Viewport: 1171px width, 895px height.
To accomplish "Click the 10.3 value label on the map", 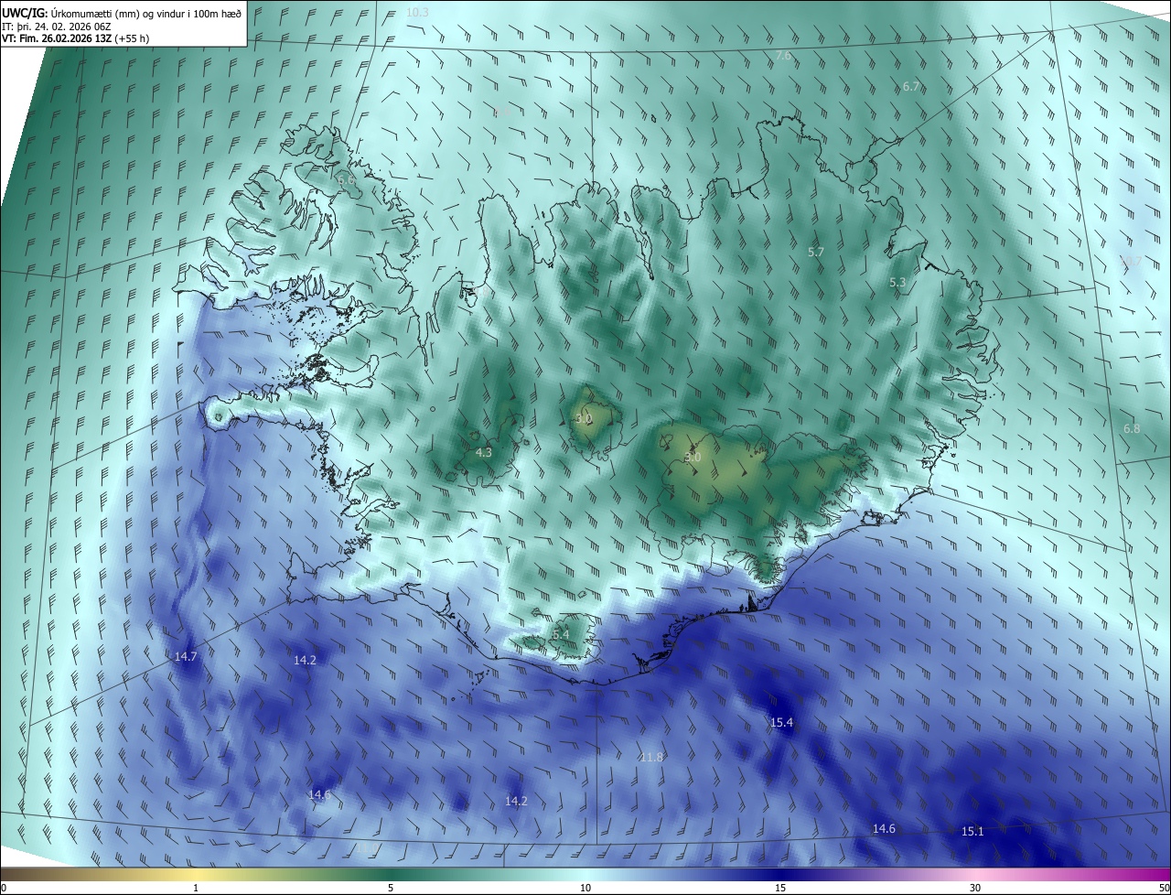I will pos(417,13).
